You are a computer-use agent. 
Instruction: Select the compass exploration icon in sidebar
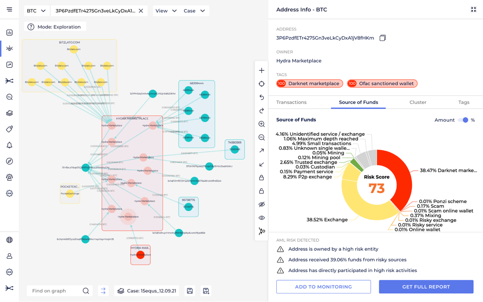pos(9,161)
